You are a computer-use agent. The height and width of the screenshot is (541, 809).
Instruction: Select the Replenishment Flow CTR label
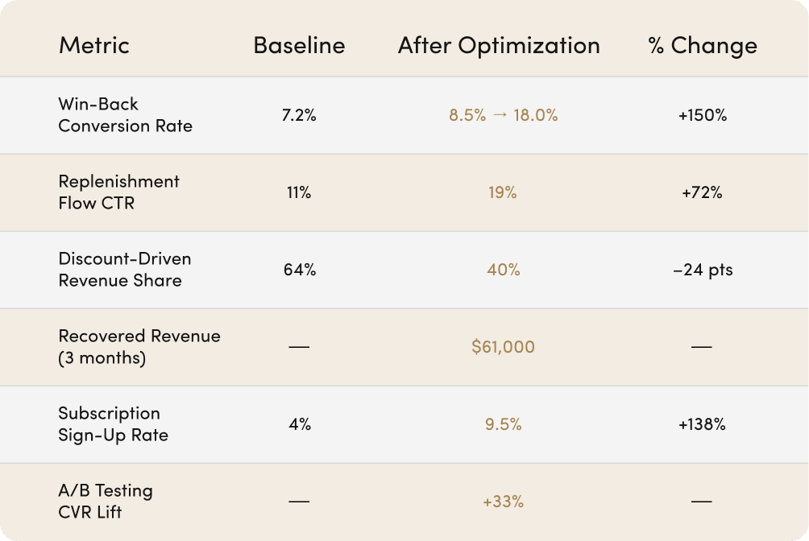118,192
